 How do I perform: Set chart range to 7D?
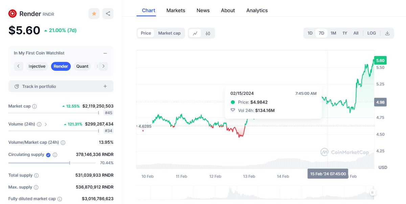point(321,33)
